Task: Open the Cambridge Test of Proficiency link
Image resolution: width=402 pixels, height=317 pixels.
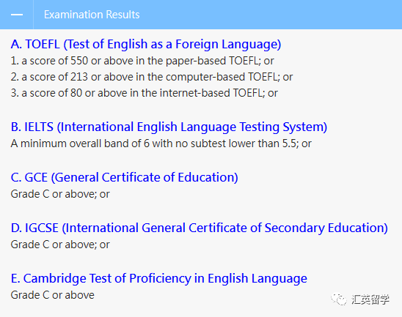Action: (x=159, y=278)
